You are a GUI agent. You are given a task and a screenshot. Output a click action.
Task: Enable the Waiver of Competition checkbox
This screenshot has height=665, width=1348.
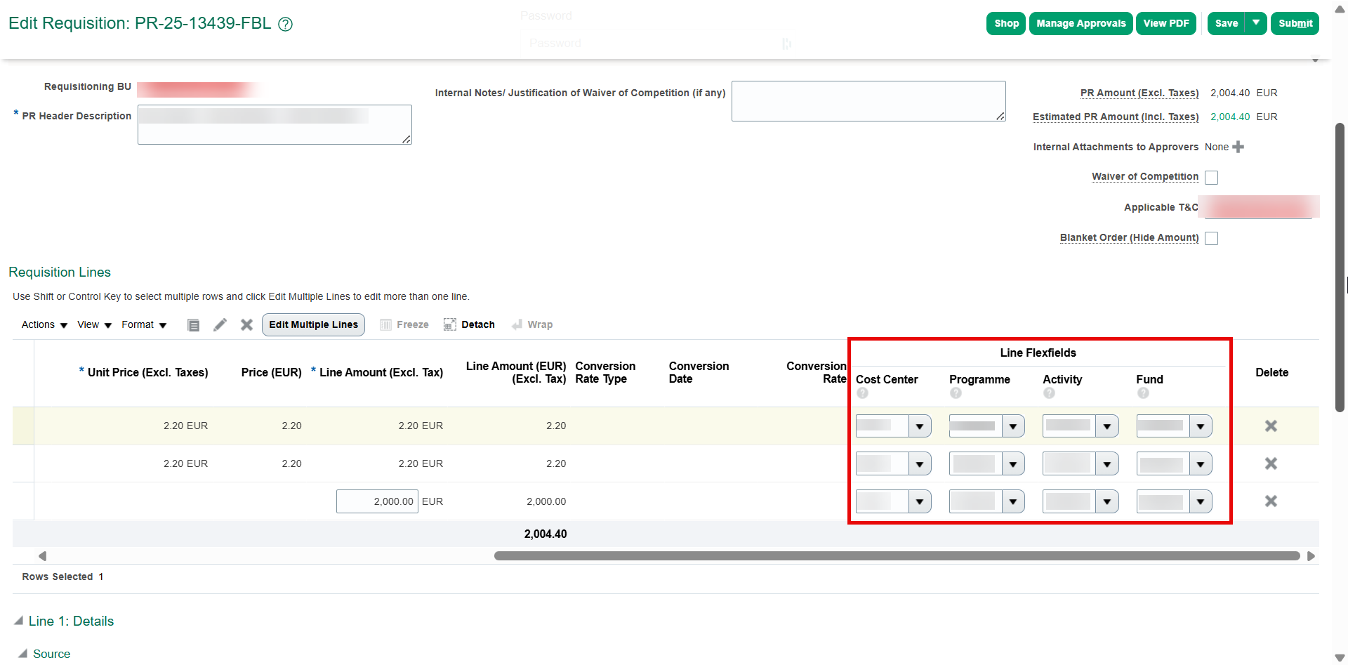pos(1210,177)
